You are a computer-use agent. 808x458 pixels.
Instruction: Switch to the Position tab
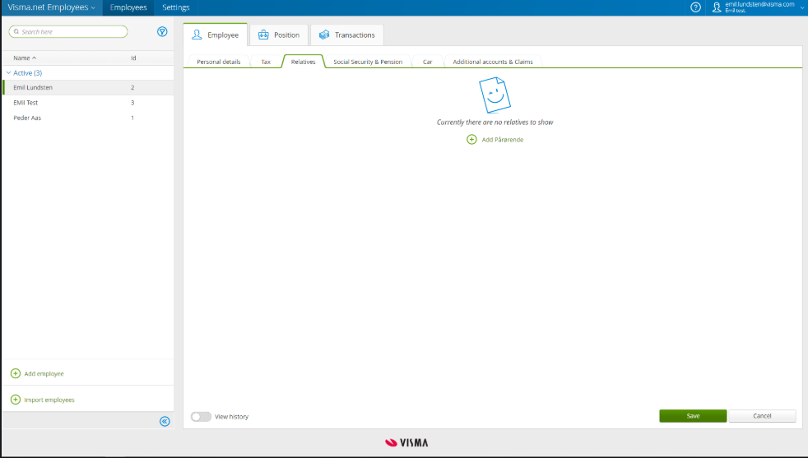point(279,35)
